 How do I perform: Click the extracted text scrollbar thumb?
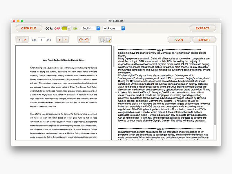[215, 104]
